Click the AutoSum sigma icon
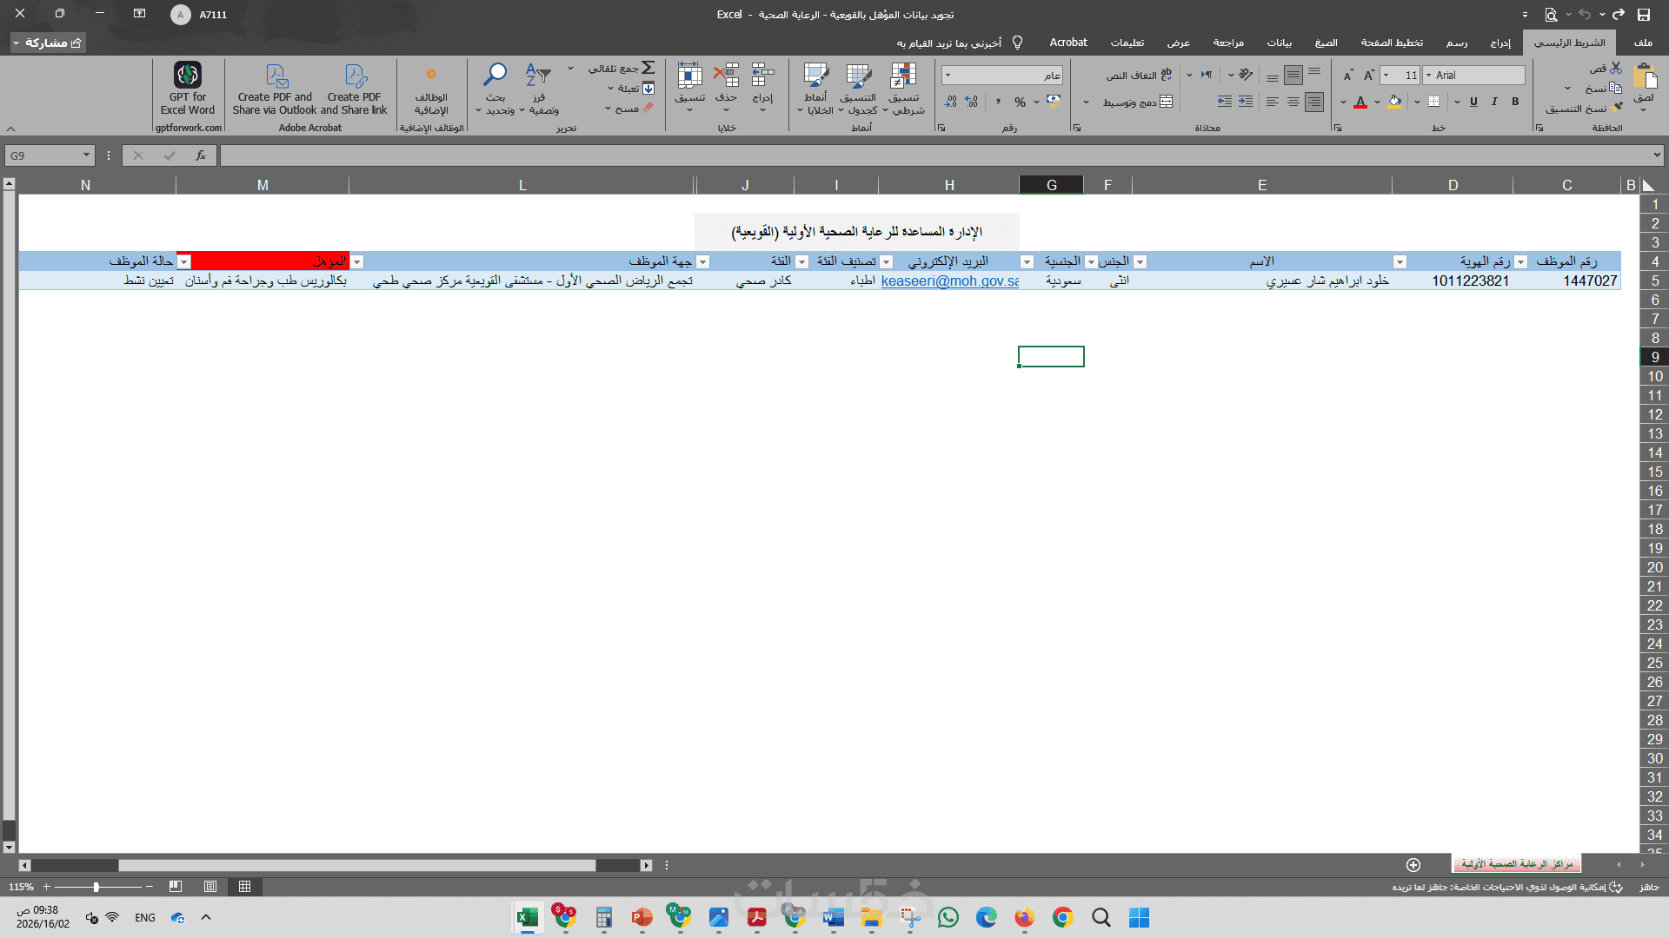1669x938 pixels. point(648,68)
